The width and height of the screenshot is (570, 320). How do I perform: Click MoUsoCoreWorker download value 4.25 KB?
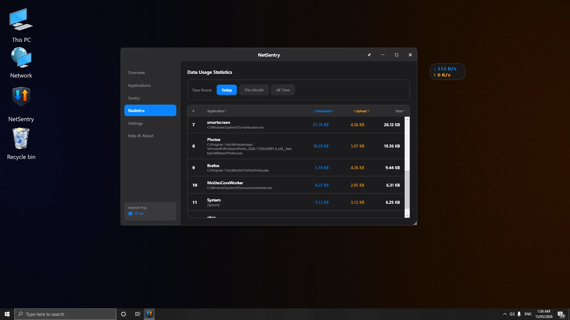pos(322,185)
